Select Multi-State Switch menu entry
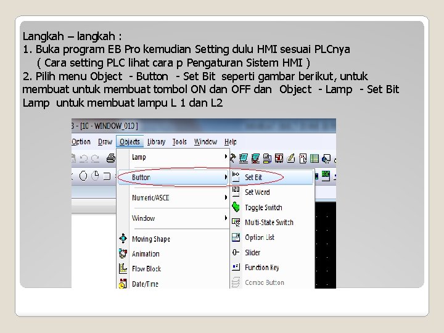Image resolution: width=444 pixels, height=333 pixels. tap(272, 223)
